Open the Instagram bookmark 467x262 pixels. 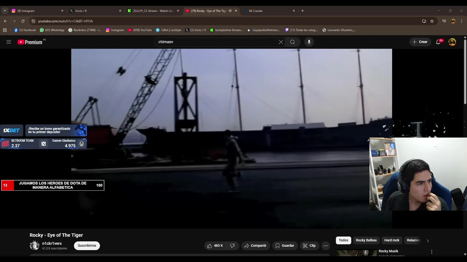click(115, 30)
